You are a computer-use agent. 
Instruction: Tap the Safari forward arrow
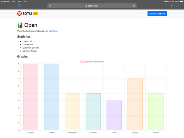(11, 6)
